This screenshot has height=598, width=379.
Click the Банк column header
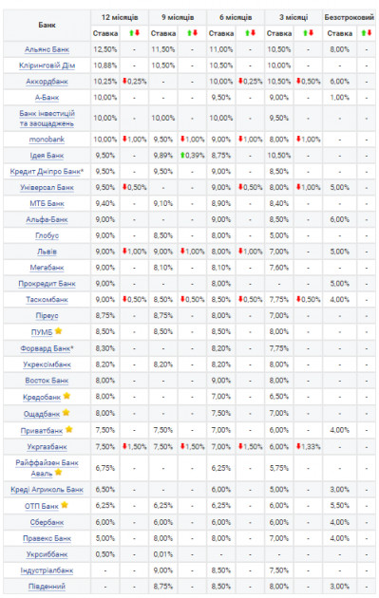(x=47, y=26)
